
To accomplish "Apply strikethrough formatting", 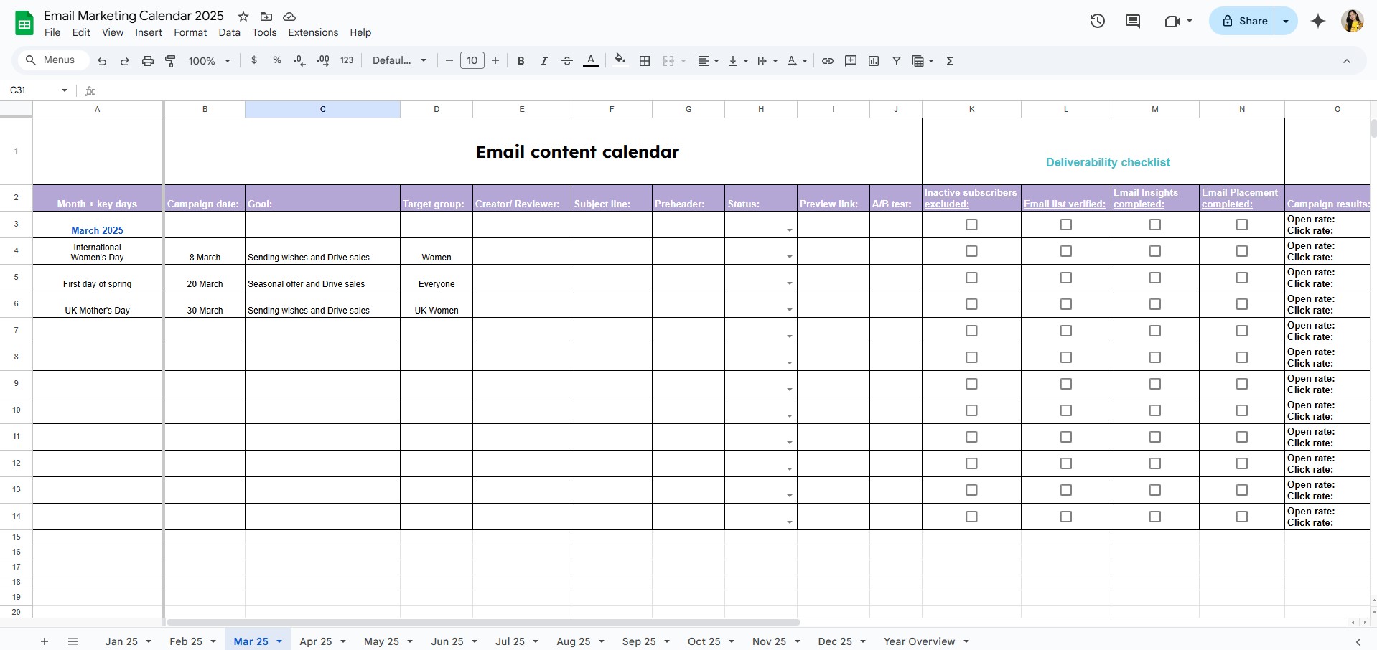I will [567, 61].
